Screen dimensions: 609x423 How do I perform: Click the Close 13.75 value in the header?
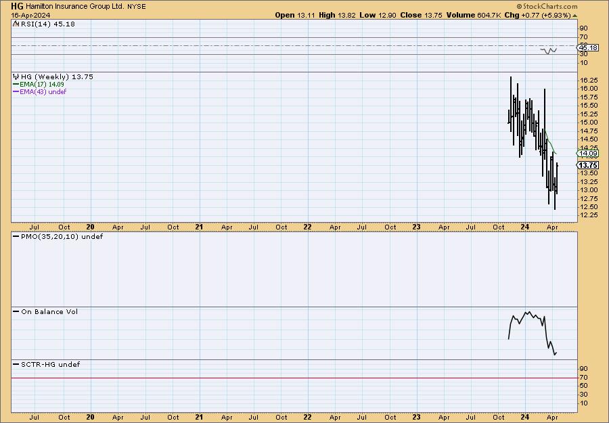point(421,15)
